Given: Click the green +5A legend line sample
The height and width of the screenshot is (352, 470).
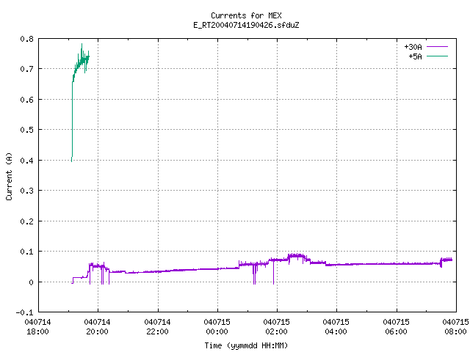Looking at the screenshot, I should [437, 56].
